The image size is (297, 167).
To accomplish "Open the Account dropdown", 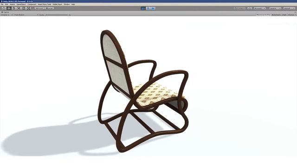I will (x=259, y=8).
